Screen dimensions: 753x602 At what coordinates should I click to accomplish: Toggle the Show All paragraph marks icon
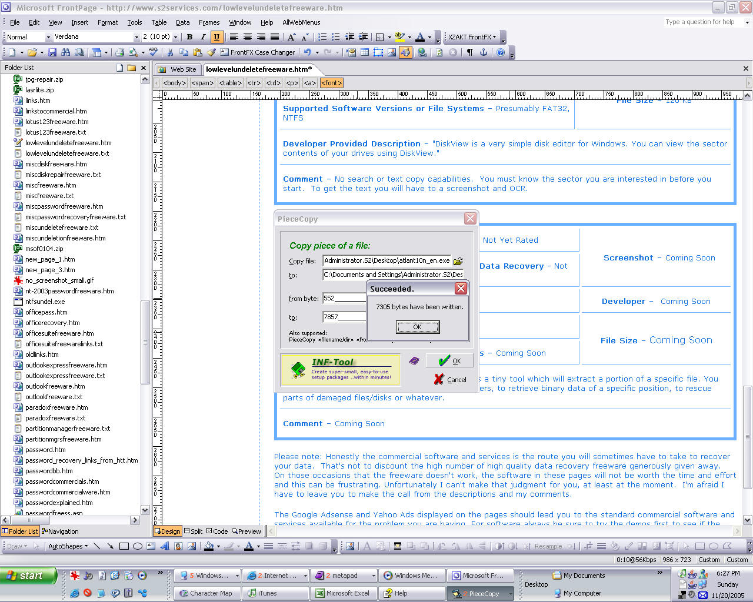point(470,52)
